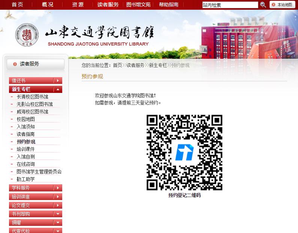Open the 首页 top menu item
This screenshot has width=298, height=233.
tap(18, 4)
